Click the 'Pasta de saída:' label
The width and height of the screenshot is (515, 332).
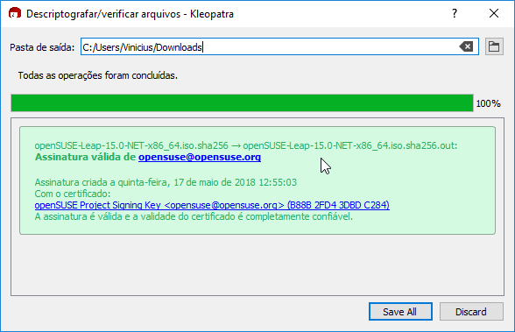tap(42, 47)
